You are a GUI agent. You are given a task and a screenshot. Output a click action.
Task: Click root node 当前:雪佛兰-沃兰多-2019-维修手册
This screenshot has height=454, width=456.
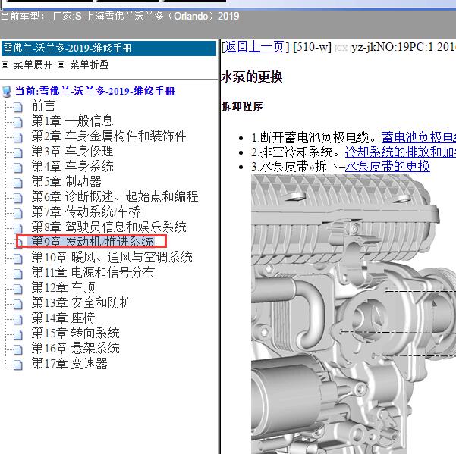(x=95, y=91)
